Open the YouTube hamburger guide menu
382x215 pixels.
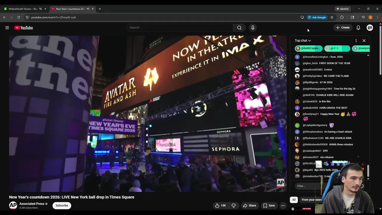coord(7,28)
